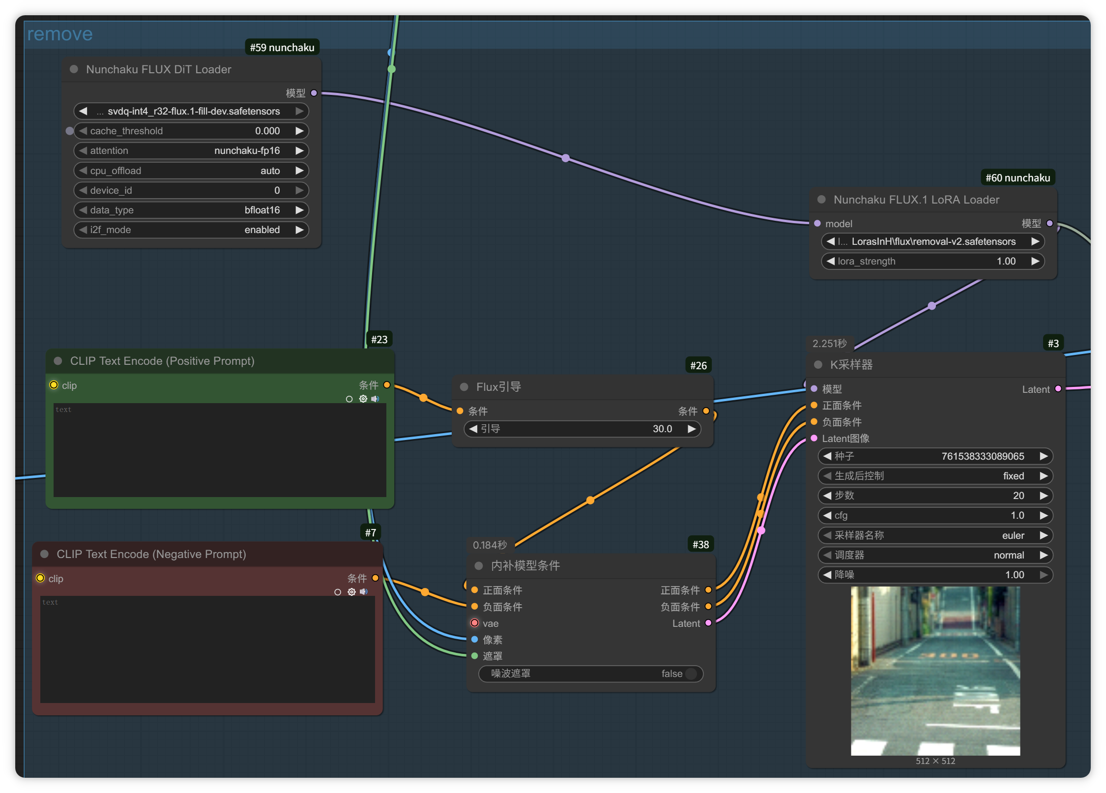Click the Positive Prompt text area
1106x793 pixels.
pos(220,450)
